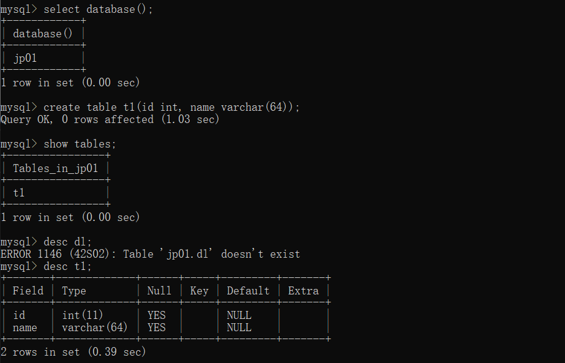Click the 'database()' column header
The image size is (565, 363).
tap(43, 34)
